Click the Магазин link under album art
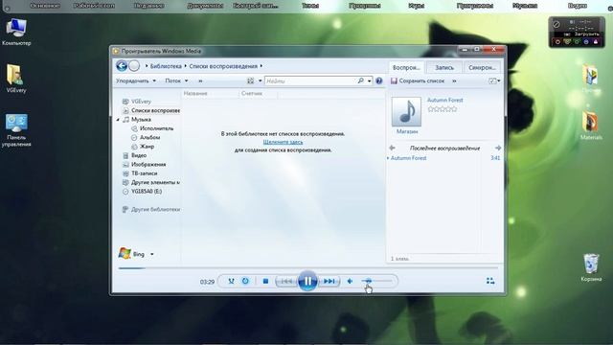The height and width of the screenshot is (345, 613). [x=407, y=131]
